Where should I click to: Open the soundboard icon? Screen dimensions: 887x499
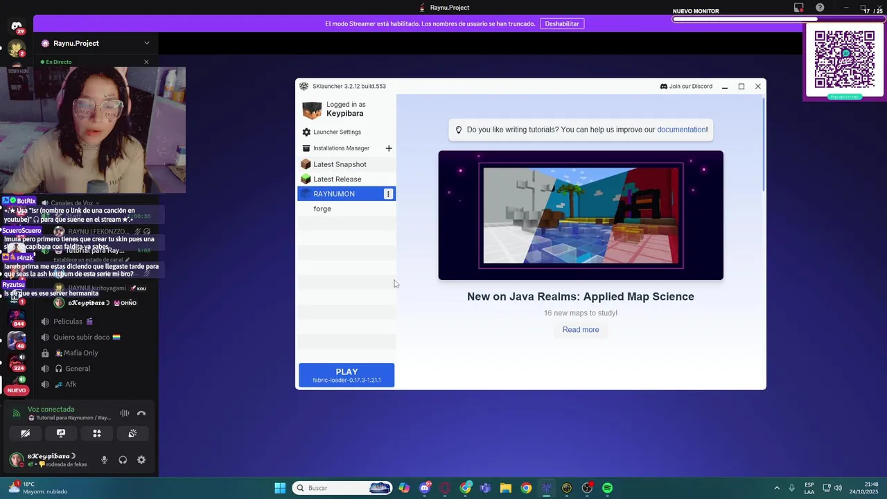point(132,433)
